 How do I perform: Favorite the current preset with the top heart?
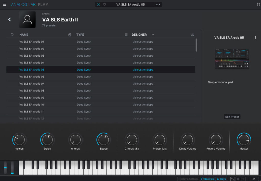pos(105,4)
